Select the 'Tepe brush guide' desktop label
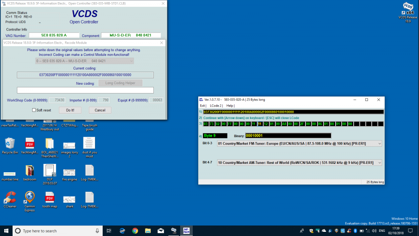Image resolution: width=419 pixels, height=236 pixels. [x=90, y=127]
